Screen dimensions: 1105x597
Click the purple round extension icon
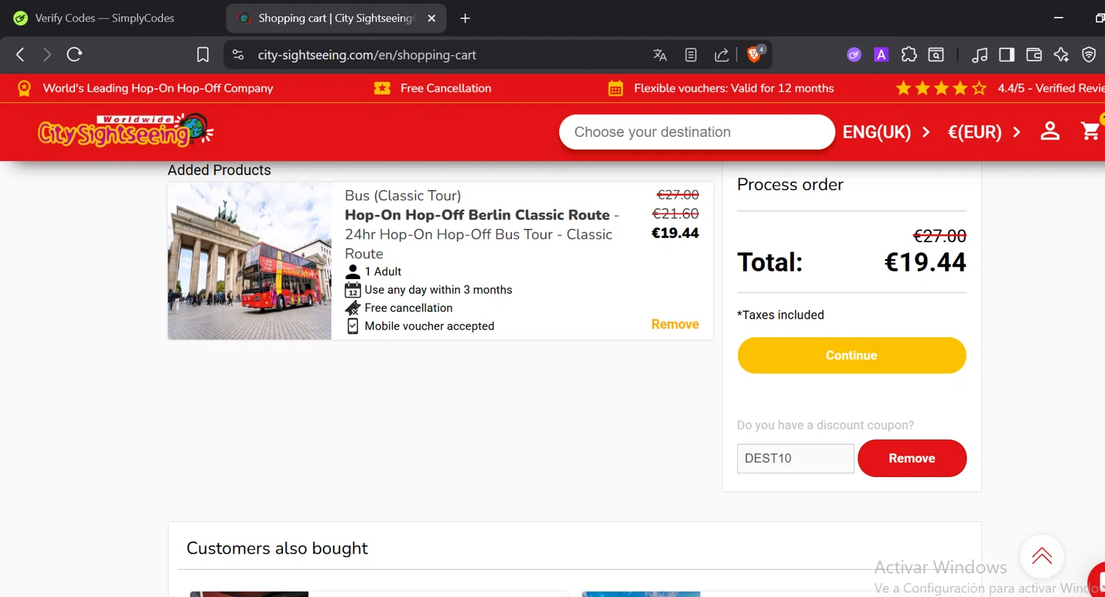854,54
